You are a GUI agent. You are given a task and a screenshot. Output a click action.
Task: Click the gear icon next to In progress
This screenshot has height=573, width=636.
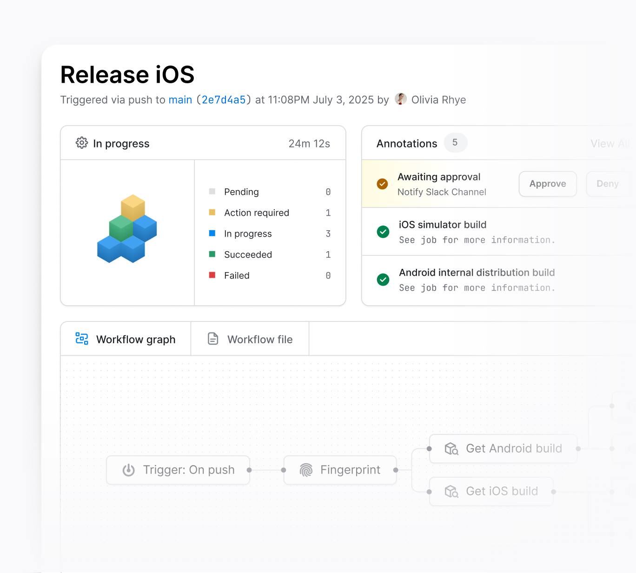tap(82, 143)
